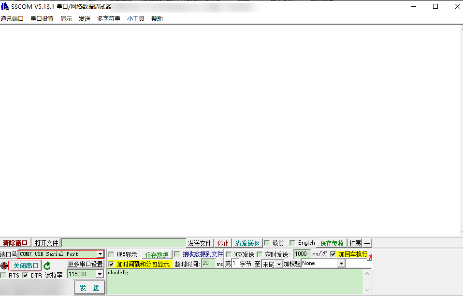The width and height of the screenshot is (463, 296).
Task: Enable the HEX显示 checkbox
Action: pos(111,254)
